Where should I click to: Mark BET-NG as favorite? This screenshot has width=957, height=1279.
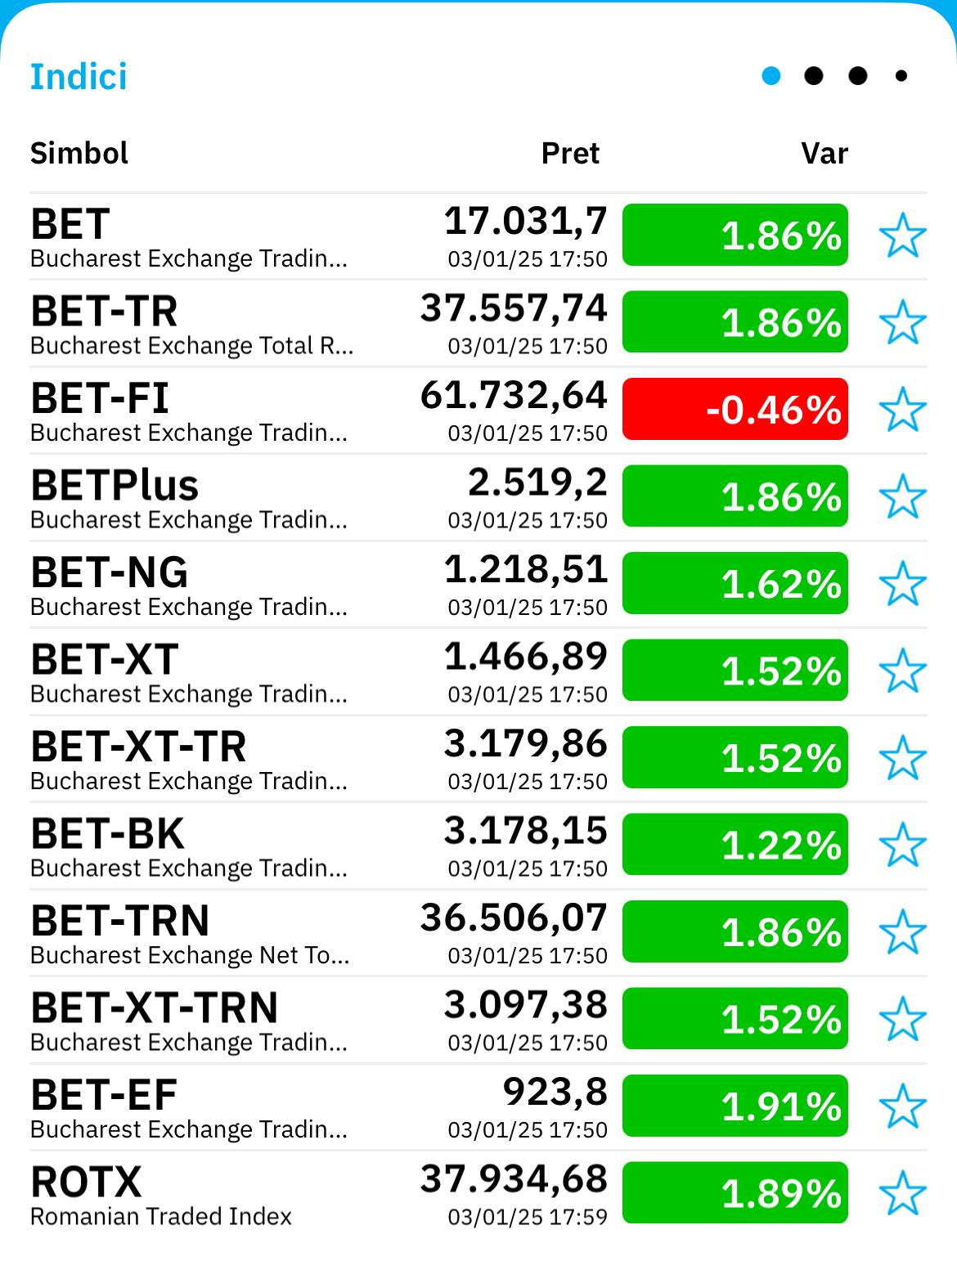coord(902,584)
